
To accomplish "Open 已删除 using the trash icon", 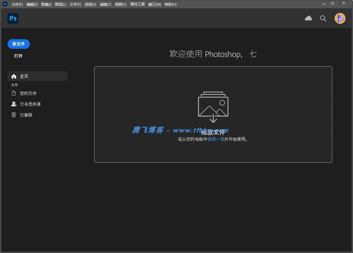I will (13, 115).
